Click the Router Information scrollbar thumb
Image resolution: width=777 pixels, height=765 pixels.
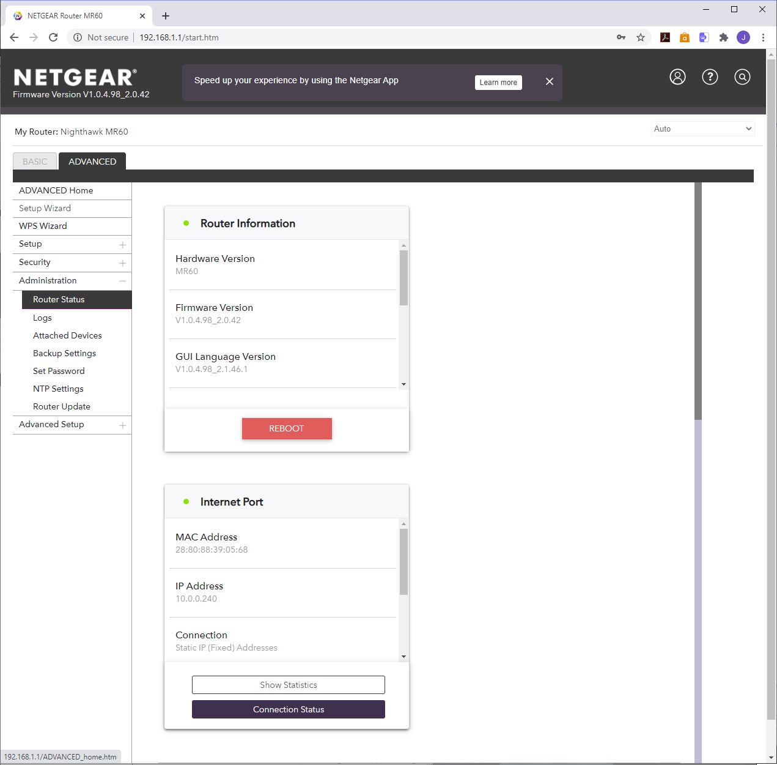coord(403,278)
